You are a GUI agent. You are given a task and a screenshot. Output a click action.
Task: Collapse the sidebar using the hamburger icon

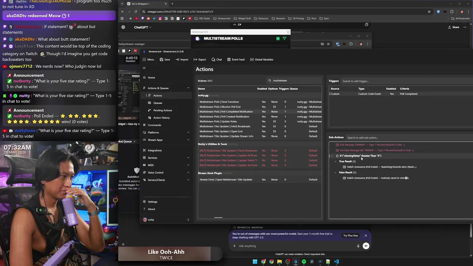pyautogui.click(x=144, y=68)
